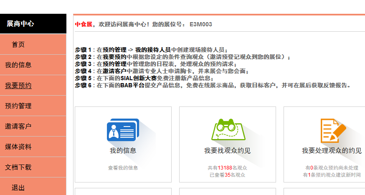Click the 我要处理观众的约见 card title
365x195 pixels.
coord(332,151)
